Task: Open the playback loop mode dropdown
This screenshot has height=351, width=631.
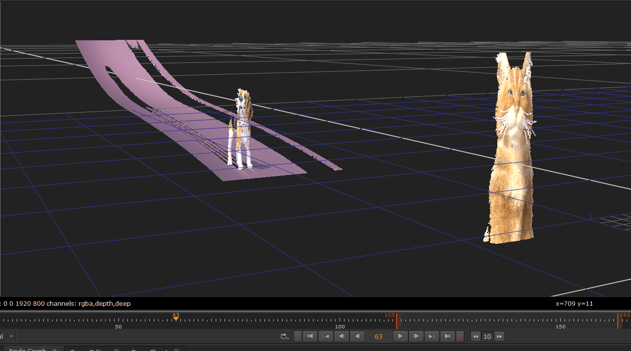Action: 284,336
